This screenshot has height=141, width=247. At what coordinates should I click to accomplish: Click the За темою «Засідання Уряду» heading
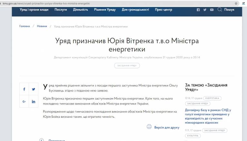(x=206, y=87)
